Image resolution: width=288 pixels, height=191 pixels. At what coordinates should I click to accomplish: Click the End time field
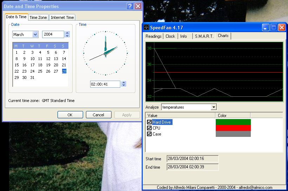pos(193,167)
